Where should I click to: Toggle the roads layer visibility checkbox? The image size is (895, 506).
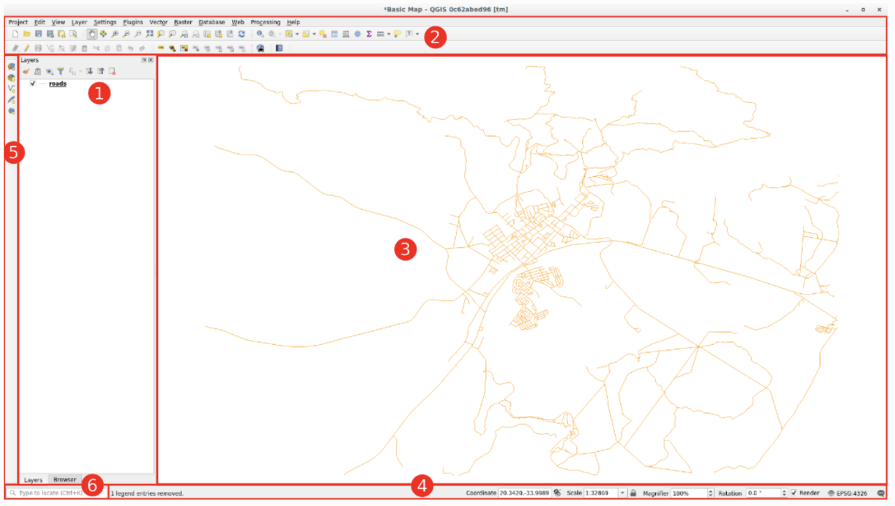pyautogui.click(x=33, y=84)
